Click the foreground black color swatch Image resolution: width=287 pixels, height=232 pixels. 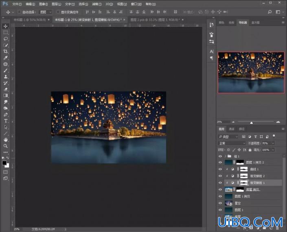click(x=4, y=163)
